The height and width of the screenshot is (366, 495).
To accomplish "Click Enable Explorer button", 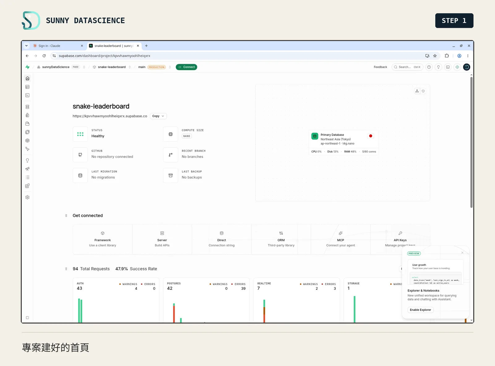I will coord(420,310).
